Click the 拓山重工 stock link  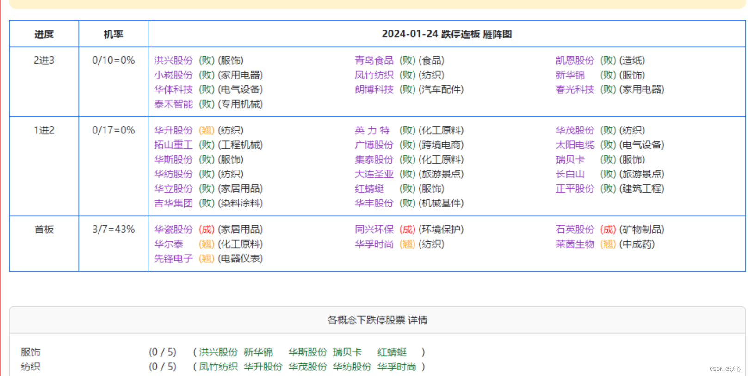pos(173,145)
